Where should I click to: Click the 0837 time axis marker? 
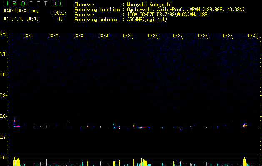pyautogui.click(x=178, y=36)
